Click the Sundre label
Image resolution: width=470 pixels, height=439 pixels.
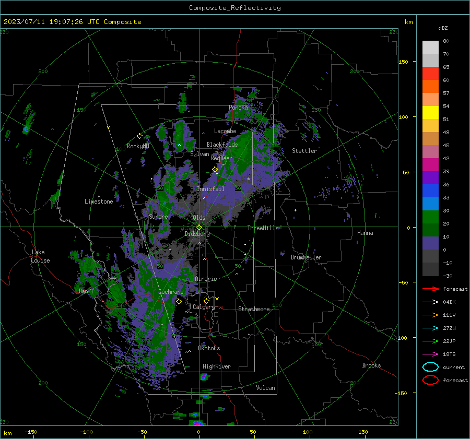coord(158,216)
